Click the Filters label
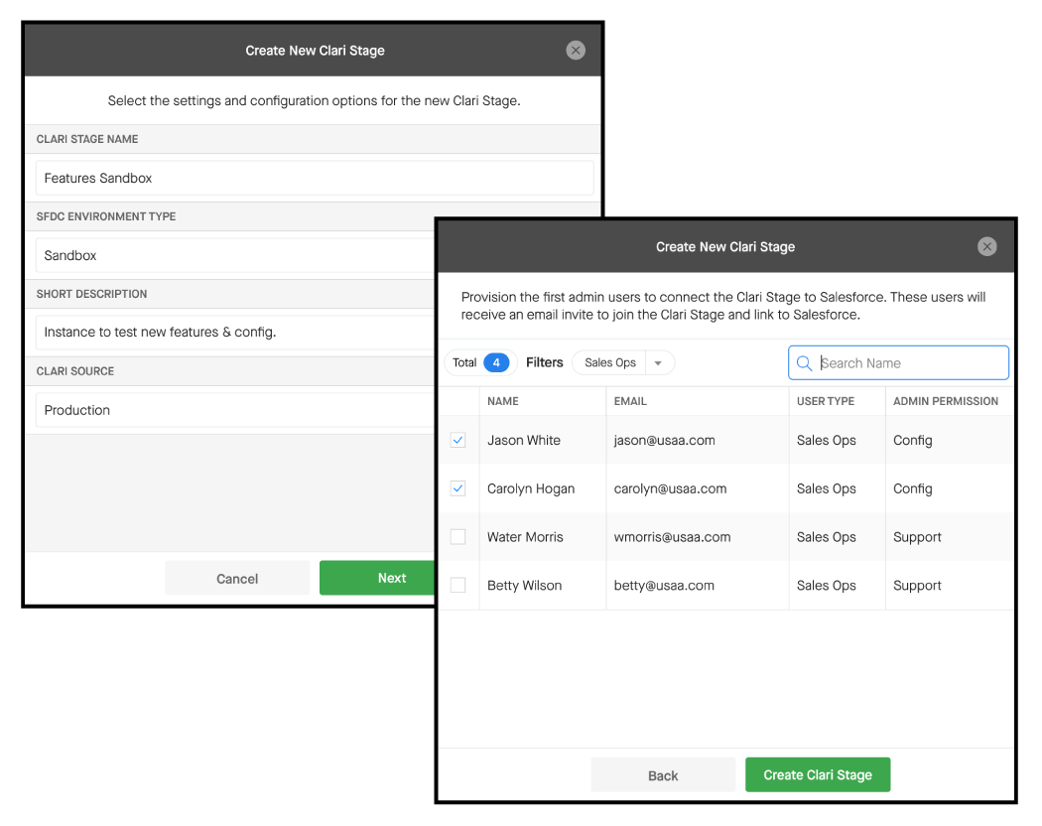Image resolution: width=1042 pixels, height=826 pixels. point(544,362)
